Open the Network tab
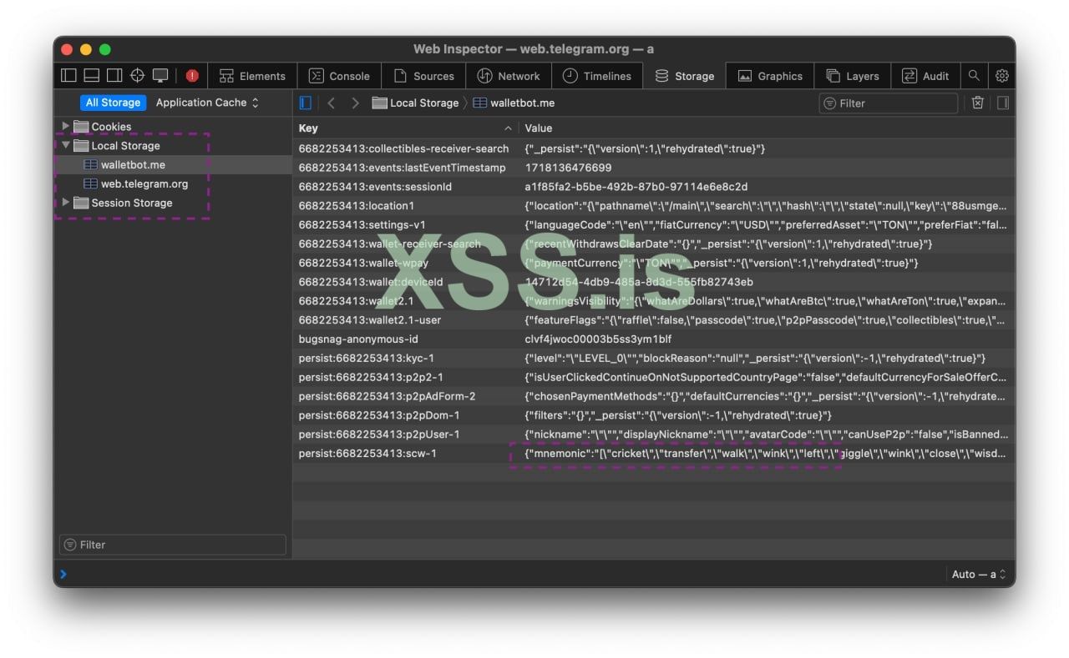 509,76
